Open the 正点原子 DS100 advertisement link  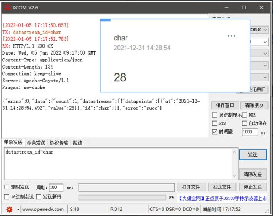[223, 198]
